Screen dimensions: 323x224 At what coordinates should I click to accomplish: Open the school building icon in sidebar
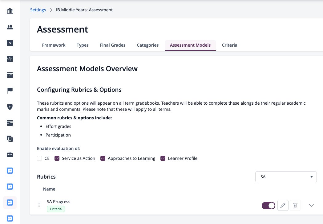point(10,11)
